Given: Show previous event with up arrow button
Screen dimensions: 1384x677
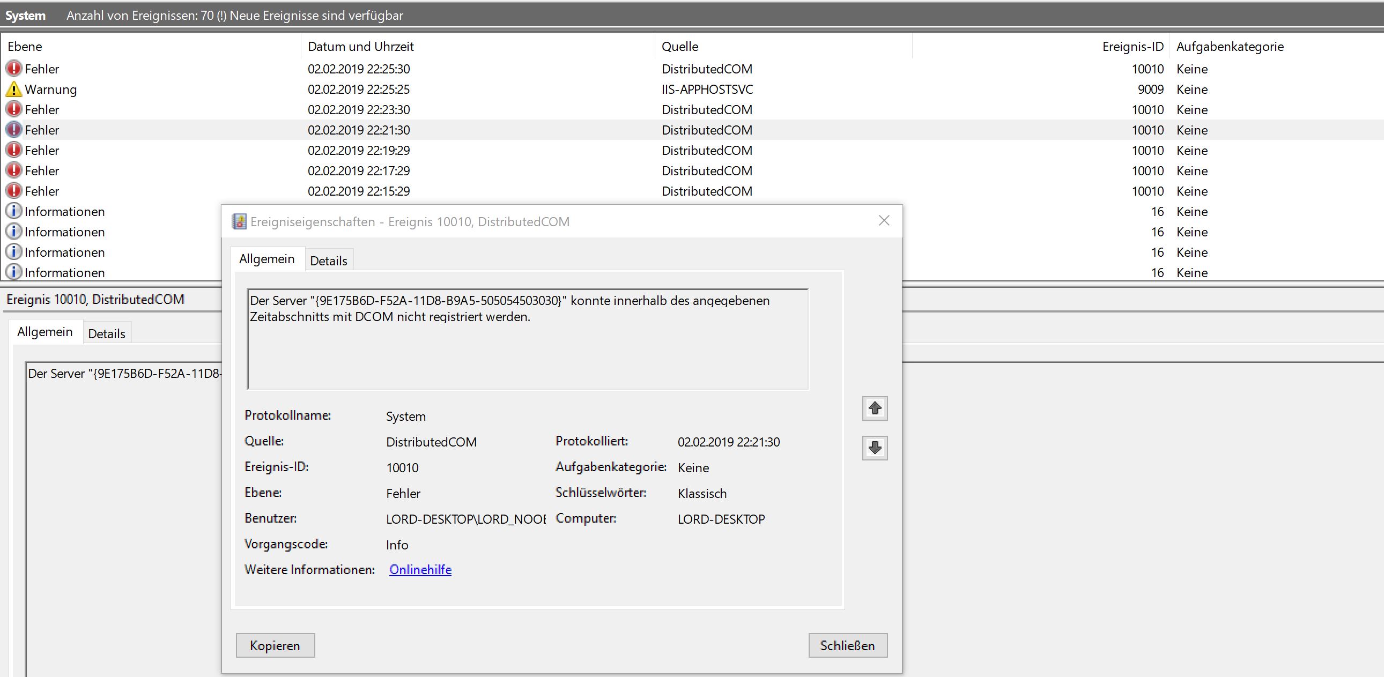Looking at the screenshot, I should pos(875,408).
